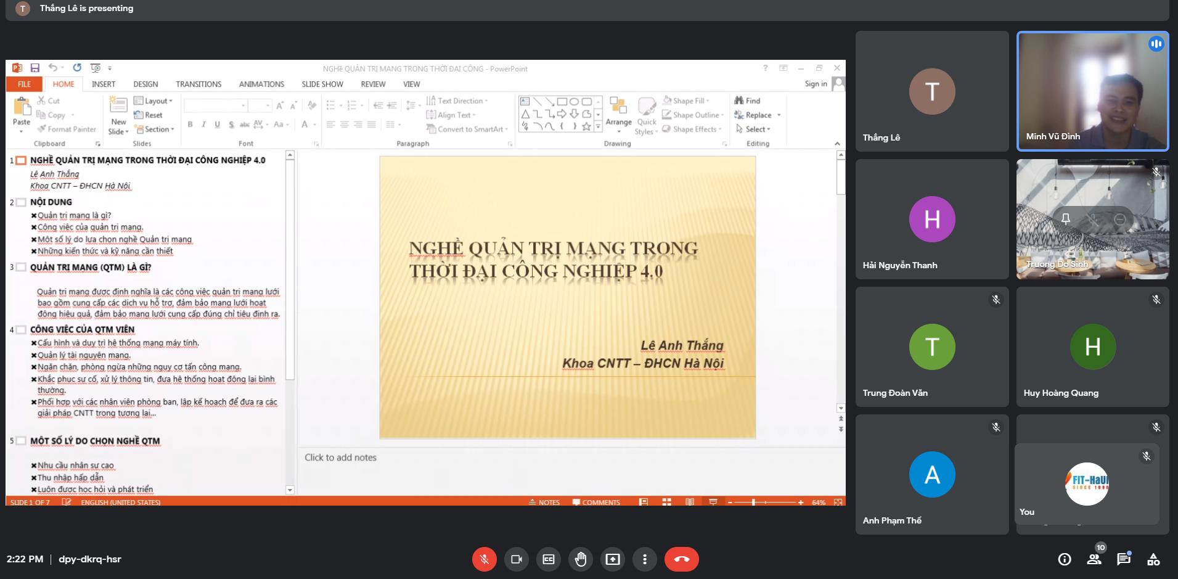Open the ANIMATIONS ribbon tab
The width and height of the screenshot is (1178, 579).
[x=261, y=84]
